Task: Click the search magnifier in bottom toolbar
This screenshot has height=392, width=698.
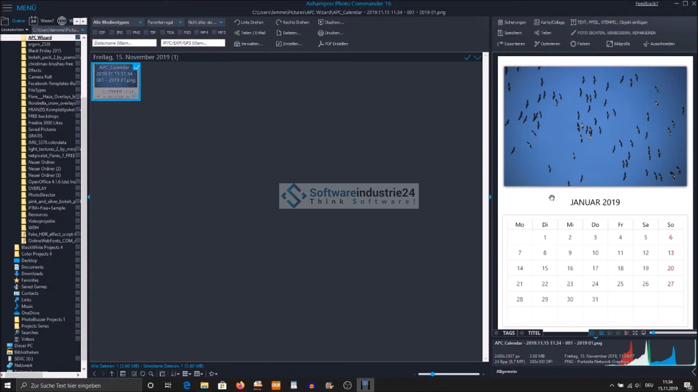Action: pyautogui.click(x=151, y=374)
